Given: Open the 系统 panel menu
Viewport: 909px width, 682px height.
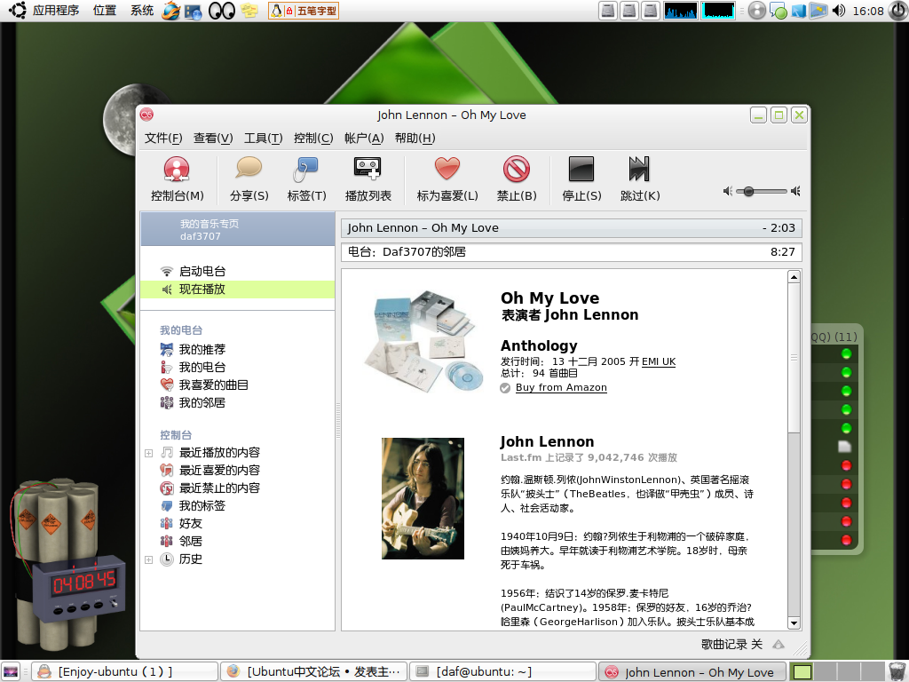Looking at the screenshot, I should coord(141,11).
